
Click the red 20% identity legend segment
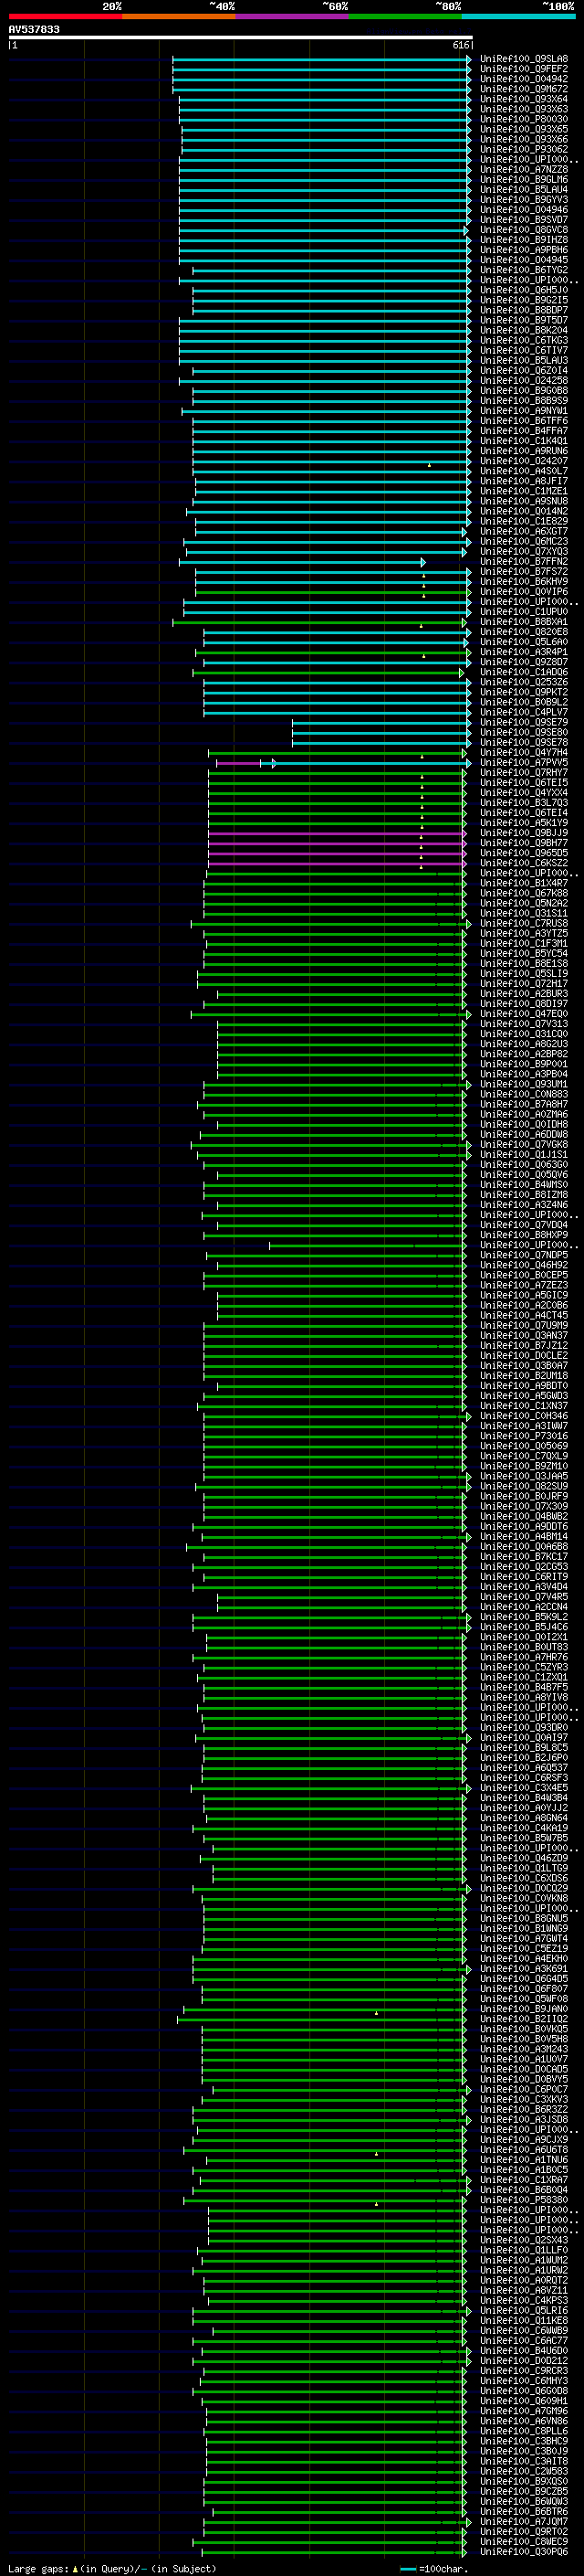coord(65,16)
